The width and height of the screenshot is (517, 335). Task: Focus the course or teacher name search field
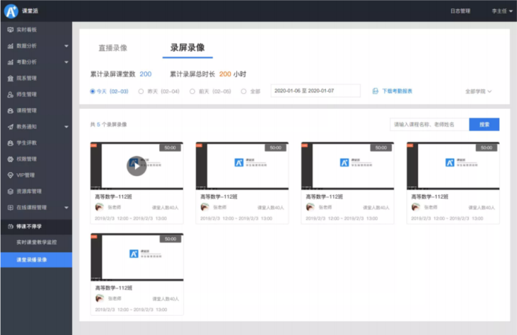429,124
